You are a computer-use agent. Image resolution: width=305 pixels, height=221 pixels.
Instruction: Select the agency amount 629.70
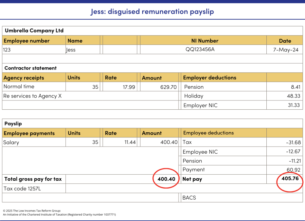pos(168,87)
